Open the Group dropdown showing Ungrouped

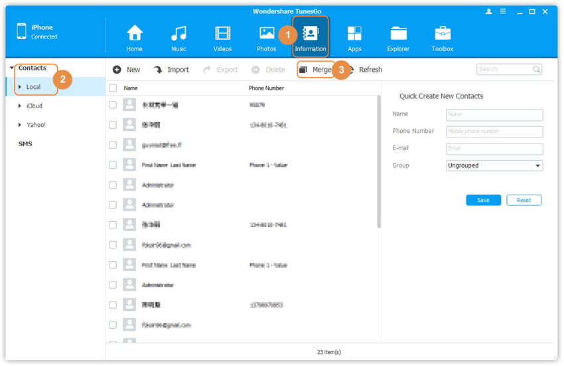tap(494, 166)
